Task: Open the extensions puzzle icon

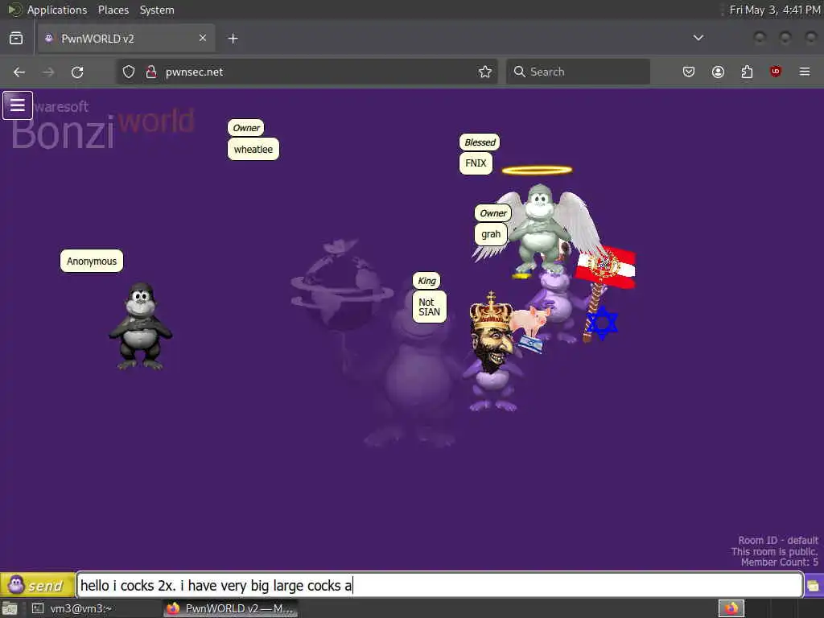Action: click(x=747, y=72)
